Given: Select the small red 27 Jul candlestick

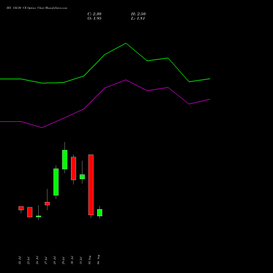Looking at the screenshot, I should point(48,204).
